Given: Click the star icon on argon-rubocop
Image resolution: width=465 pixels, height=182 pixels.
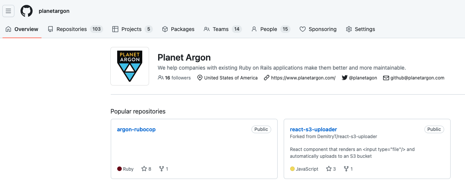Looking at the screenshot, I should 144,169.
